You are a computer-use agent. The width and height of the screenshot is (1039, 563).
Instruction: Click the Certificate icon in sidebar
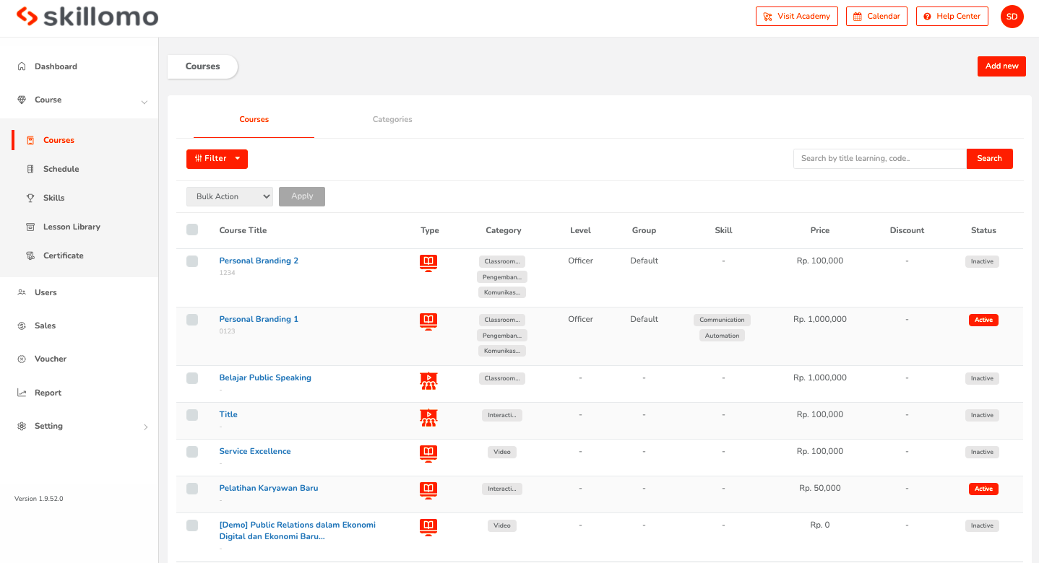tap(30, 256)
